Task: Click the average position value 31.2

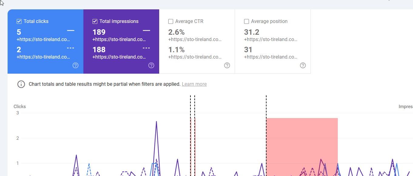Action: 251,32
